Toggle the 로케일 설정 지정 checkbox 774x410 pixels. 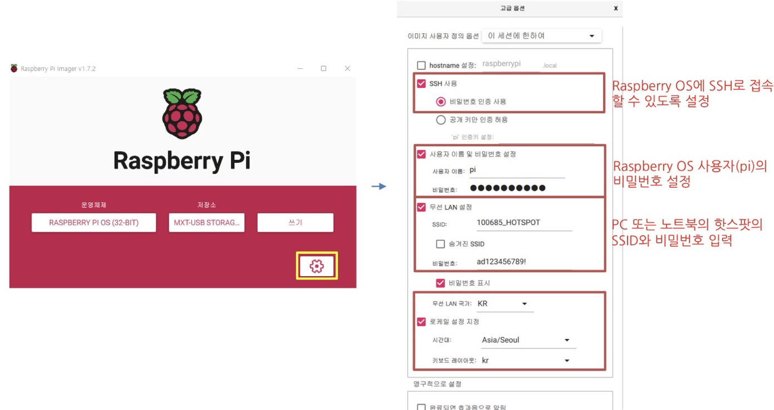point(421,322)
